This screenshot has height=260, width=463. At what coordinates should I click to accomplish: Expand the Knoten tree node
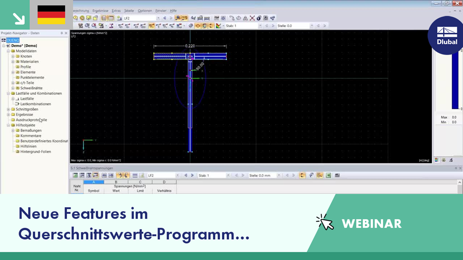pos(13,56)
